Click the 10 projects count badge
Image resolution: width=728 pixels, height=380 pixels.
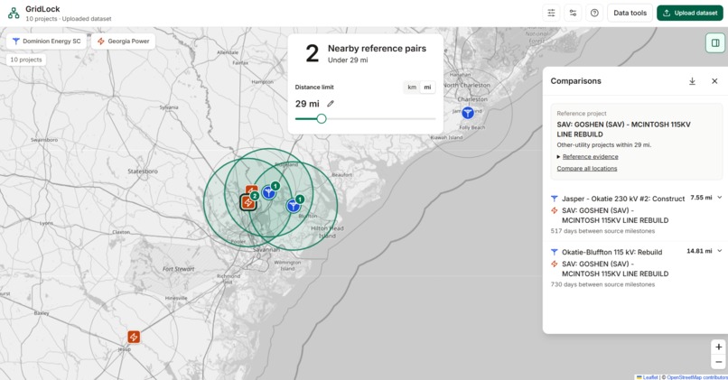tap(26, 60)
